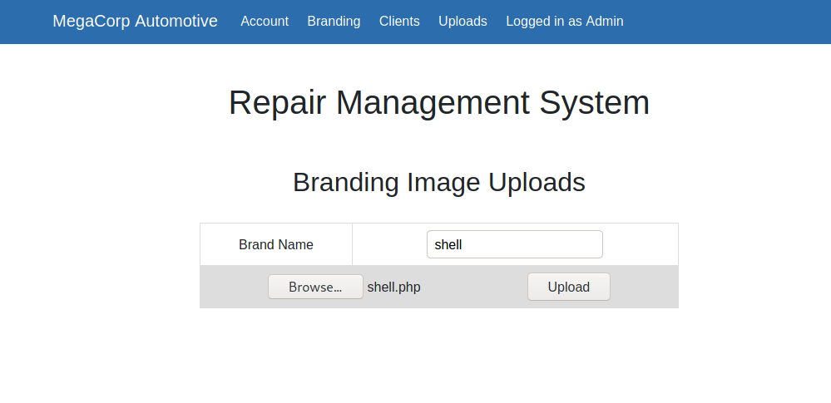The width and height of the screenshot is (831, 403).
Task: Click the Branding Image Uploads heading
Action: pos(438,182)
